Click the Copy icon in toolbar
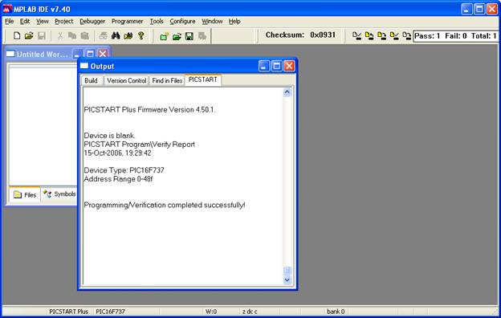 pyautogui.click(x=72, y=36)
